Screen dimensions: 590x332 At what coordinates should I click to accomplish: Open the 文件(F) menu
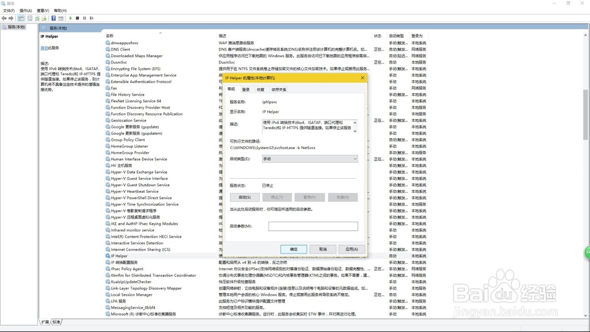9,11
